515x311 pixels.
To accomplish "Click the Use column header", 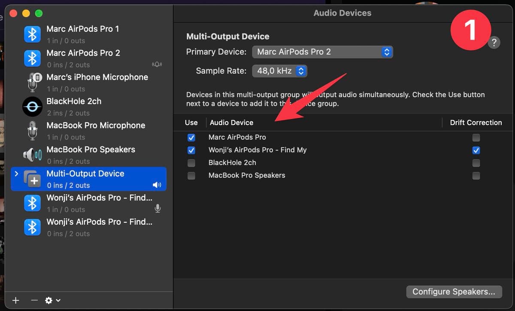I will tap(191, 123).
